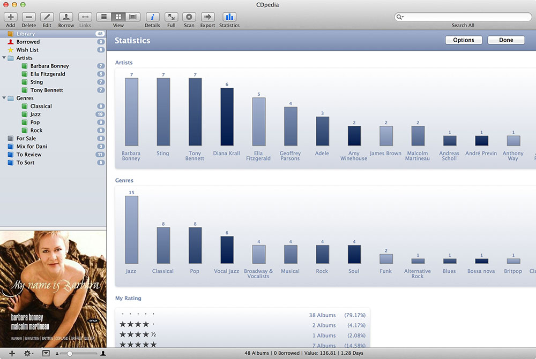Click the Options button

pos(463,40)
